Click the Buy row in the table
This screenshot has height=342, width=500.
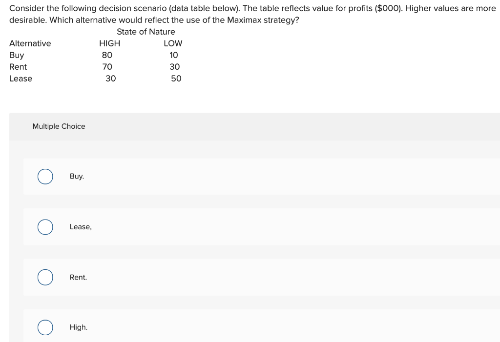click(x=15, y=55)
